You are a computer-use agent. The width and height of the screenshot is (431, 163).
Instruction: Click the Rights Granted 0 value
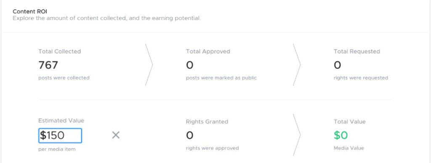[190, 135]
